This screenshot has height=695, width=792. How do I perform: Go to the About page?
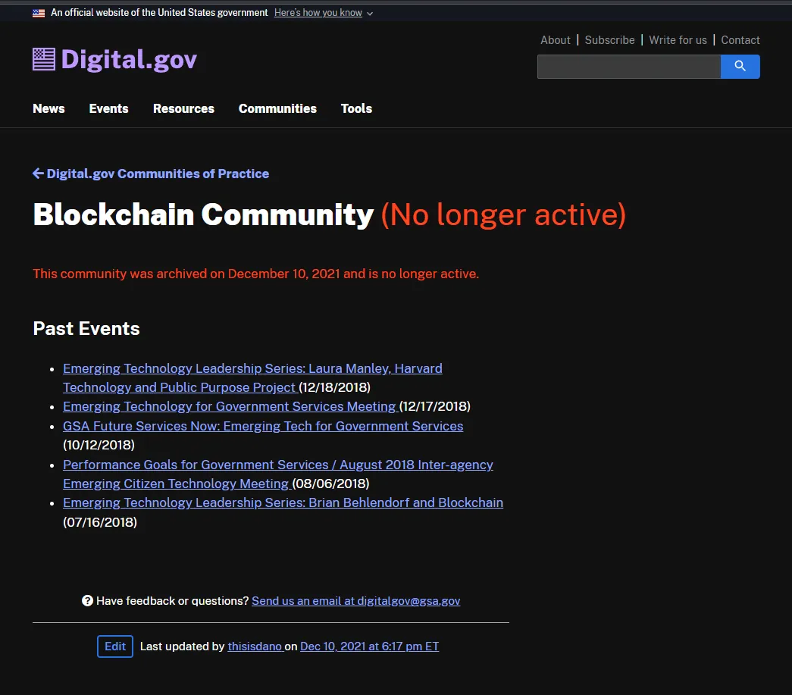click(555, 40)
